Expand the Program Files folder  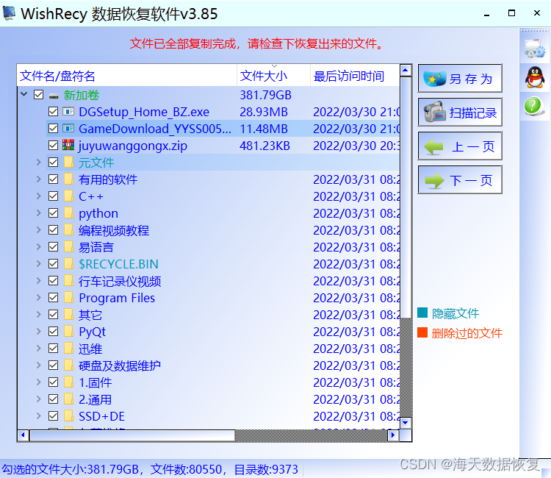(39, 297)
